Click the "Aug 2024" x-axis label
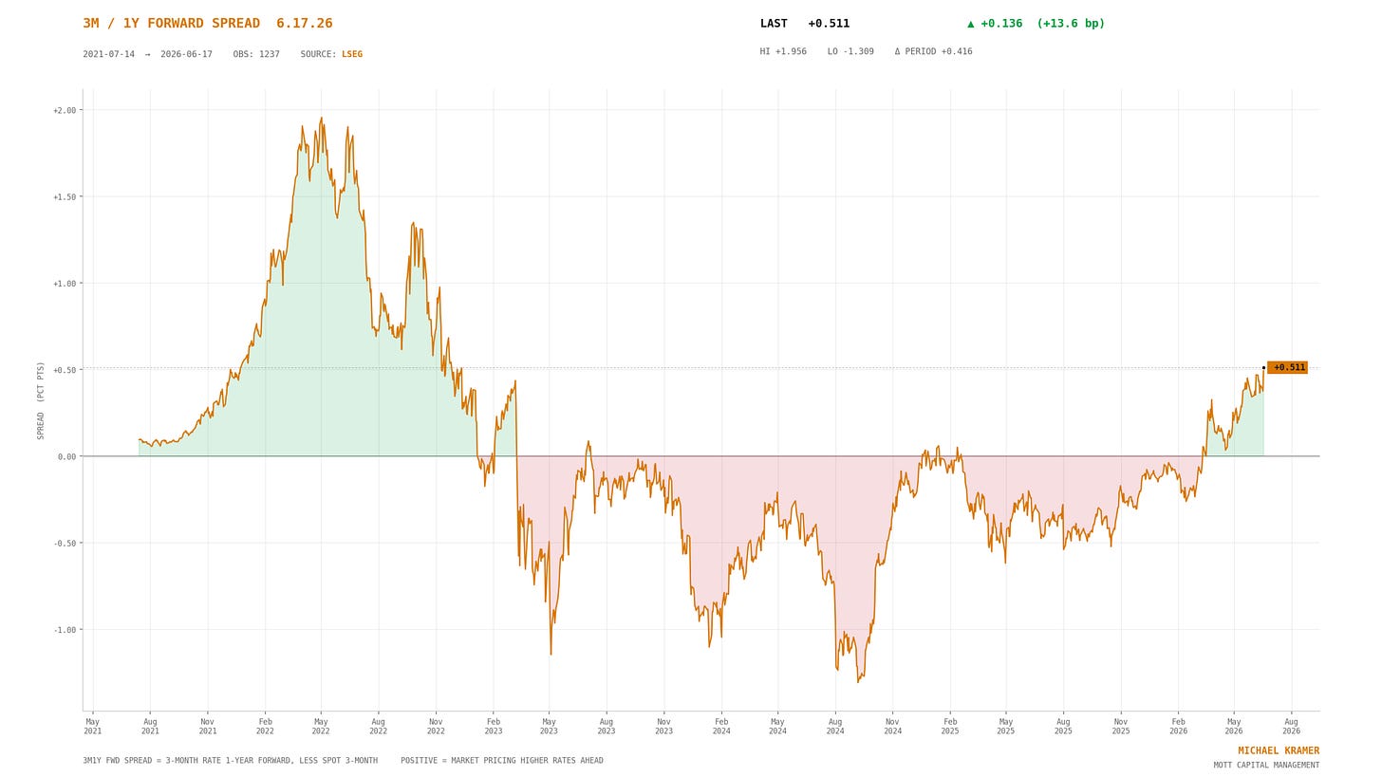This screenshot has width=1382, height=777. (835, 726)
